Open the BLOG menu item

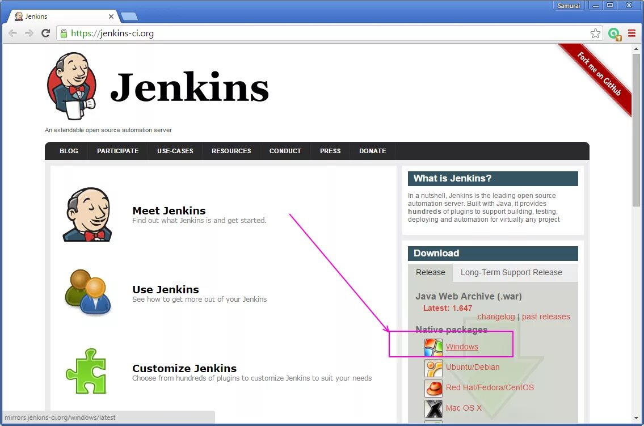pos(69,151)
